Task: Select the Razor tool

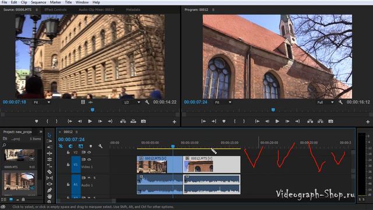Action: pos(49,171)
